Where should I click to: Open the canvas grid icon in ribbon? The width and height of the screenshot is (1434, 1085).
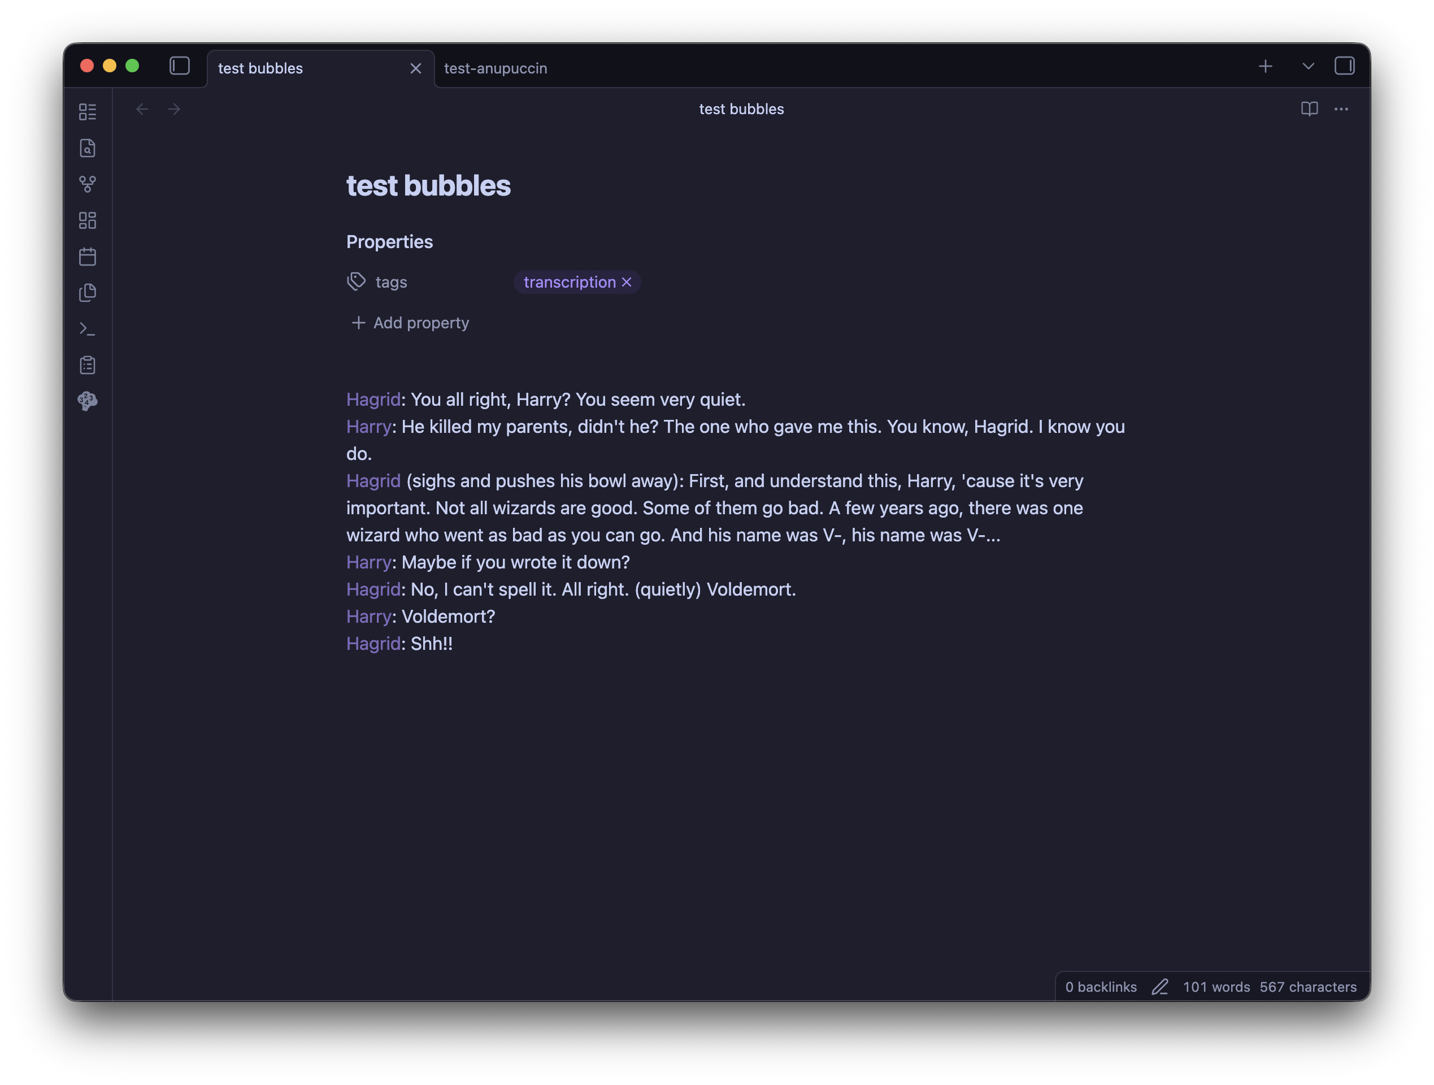(x=88, y=220)
